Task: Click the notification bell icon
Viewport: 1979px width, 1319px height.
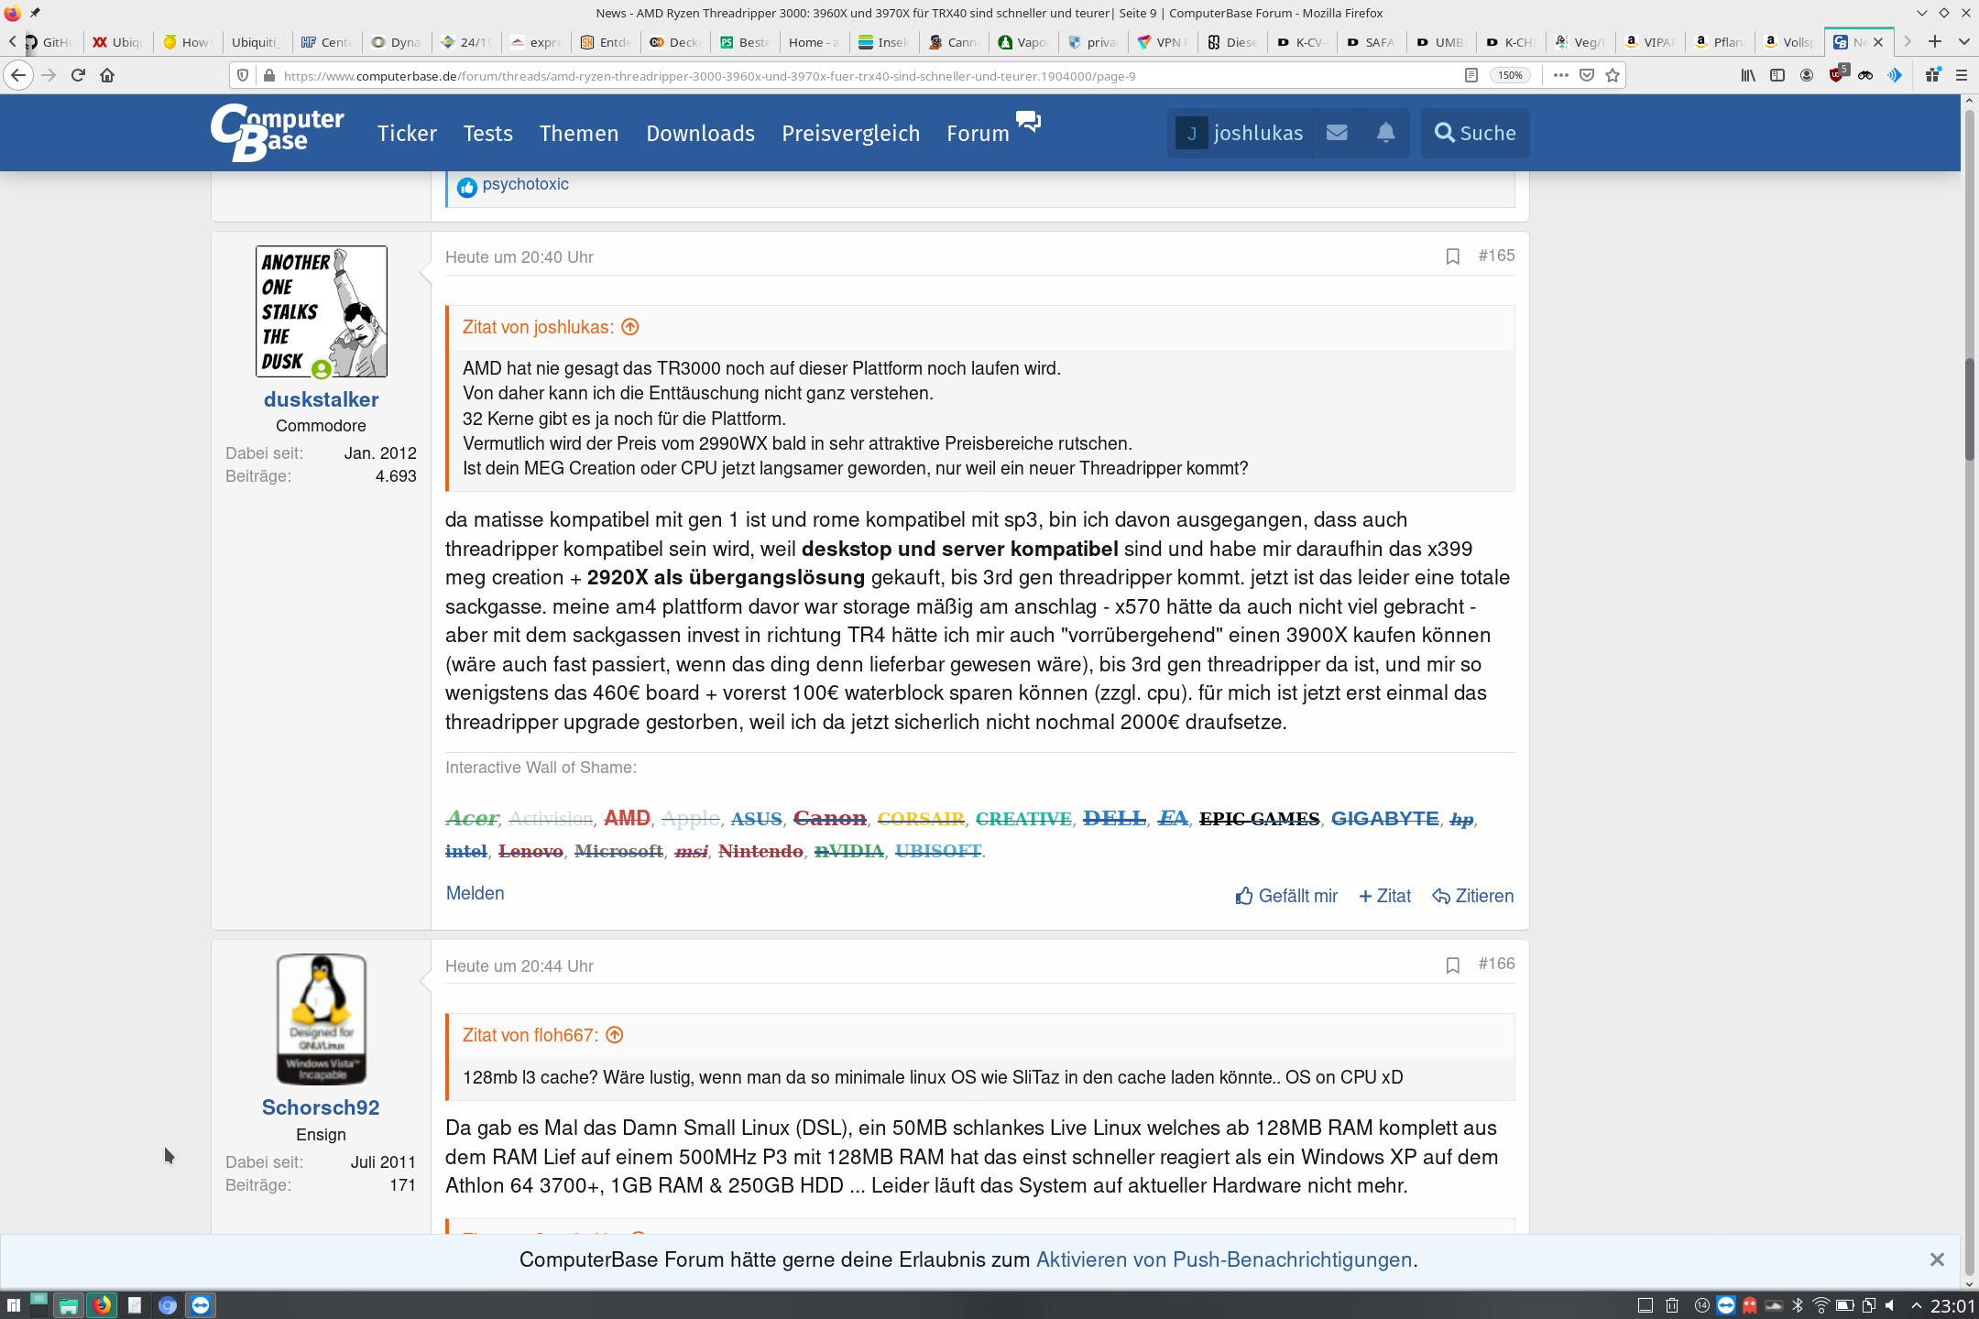Action: pos(1385,133)
